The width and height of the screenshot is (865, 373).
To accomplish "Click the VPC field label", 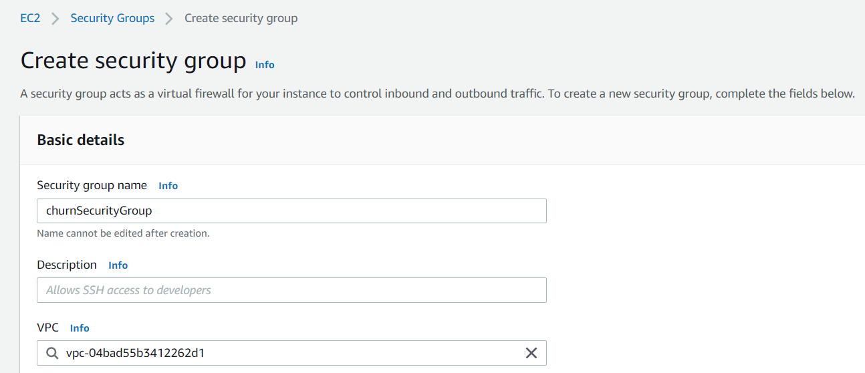I will click(48, 328).
